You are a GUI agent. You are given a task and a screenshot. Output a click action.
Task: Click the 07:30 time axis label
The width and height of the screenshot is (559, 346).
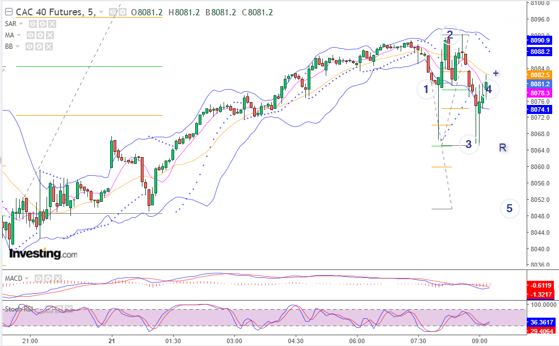click(x=418, y=341)
